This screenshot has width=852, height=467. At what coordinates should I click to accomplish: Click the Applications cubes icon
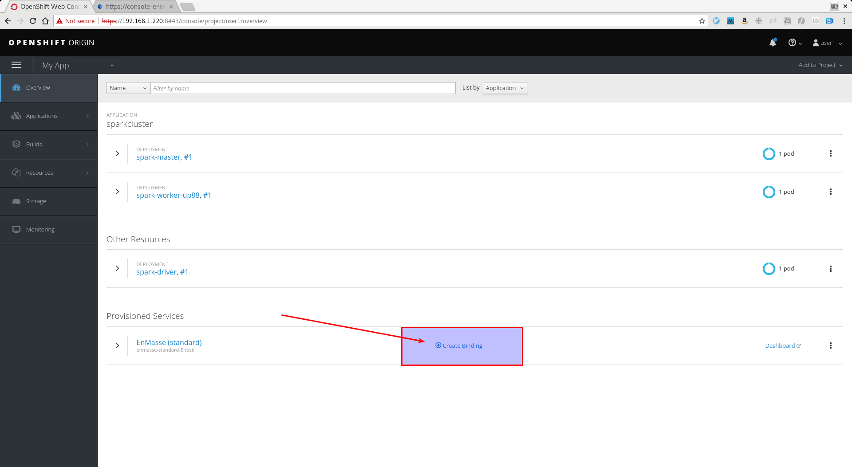(16, 116)
